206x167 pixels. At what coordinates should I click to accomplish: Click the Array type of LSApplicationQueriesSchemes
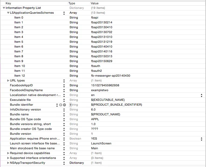pos(73,13)
